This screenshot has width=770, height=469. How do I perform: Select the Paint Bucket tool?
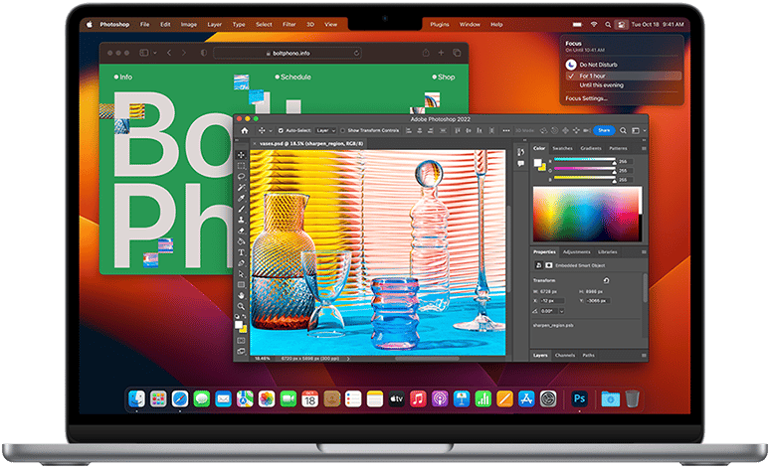[x=241, y=241]
